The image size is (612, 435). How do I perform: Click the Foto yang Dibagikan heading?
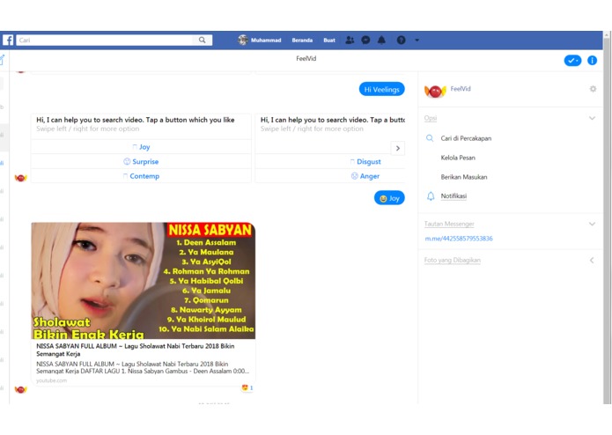click(452, 261)
